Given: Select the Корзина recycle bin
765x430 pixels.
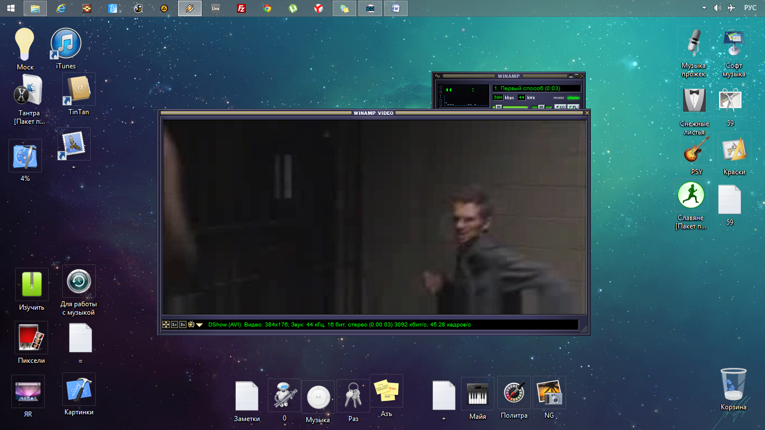Looking at the screenshot, I should click(734, 389).
